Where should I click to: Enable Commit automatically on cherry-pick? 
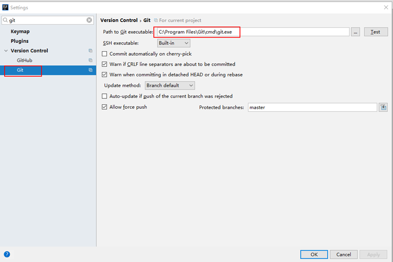click(x=104, y=54)
